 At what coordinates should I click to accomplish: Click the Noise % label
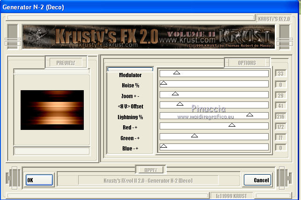tap(130, 86)
